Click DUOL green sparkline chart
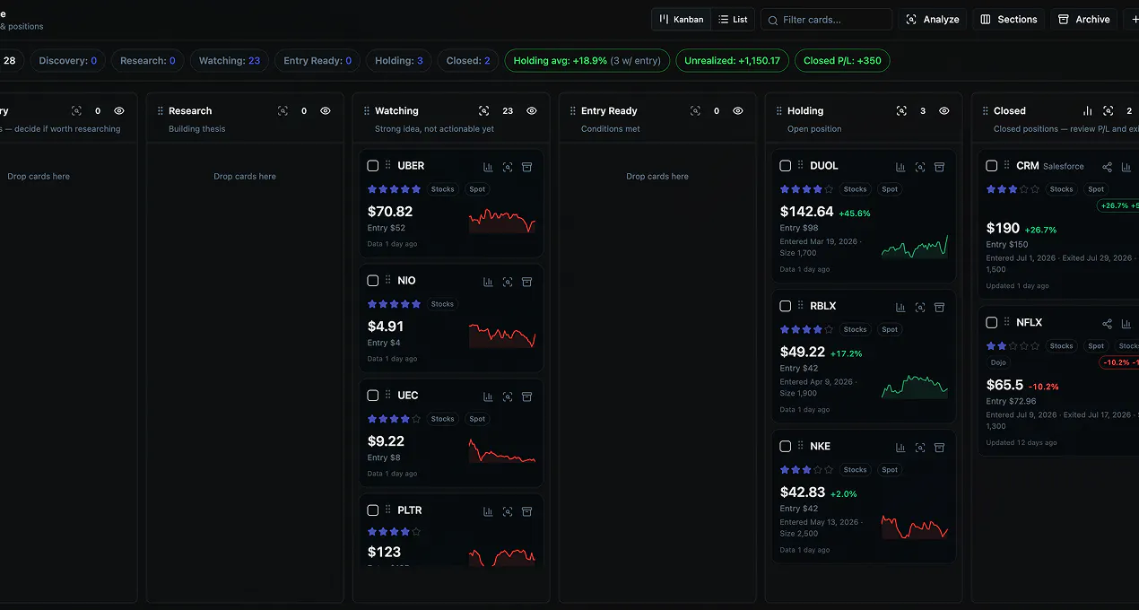1139x610 pixels. tap(915, 247)
